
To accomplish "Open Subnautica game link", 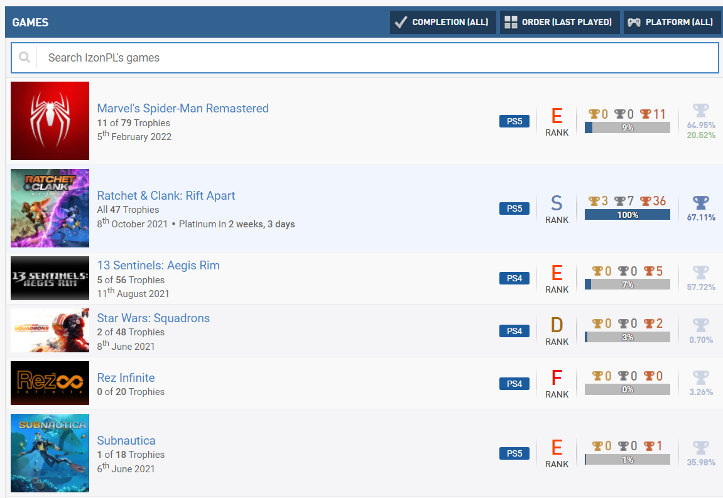I will [126, 440].
